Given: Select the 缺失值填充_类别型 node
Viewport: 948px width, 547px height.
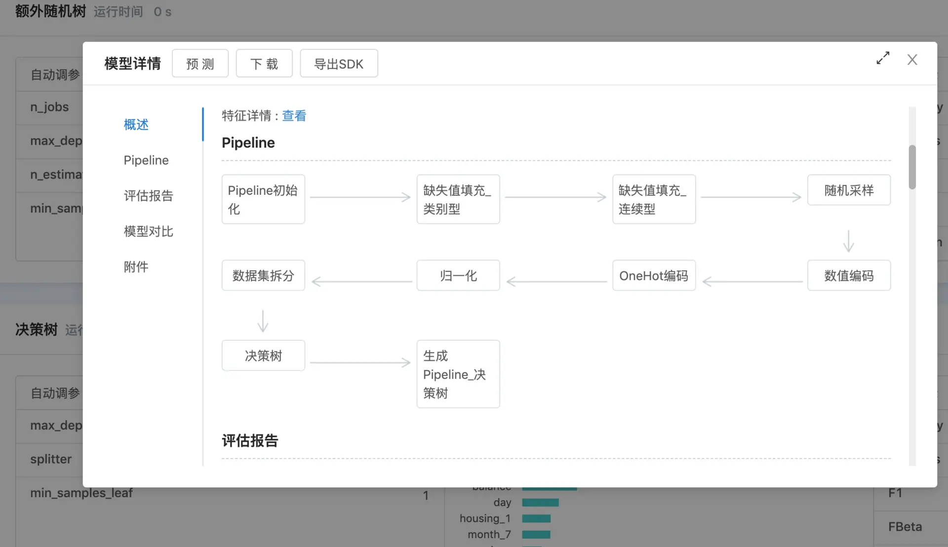Looking at the screenshot, I should pyautogui.click(x=458, y=199).
